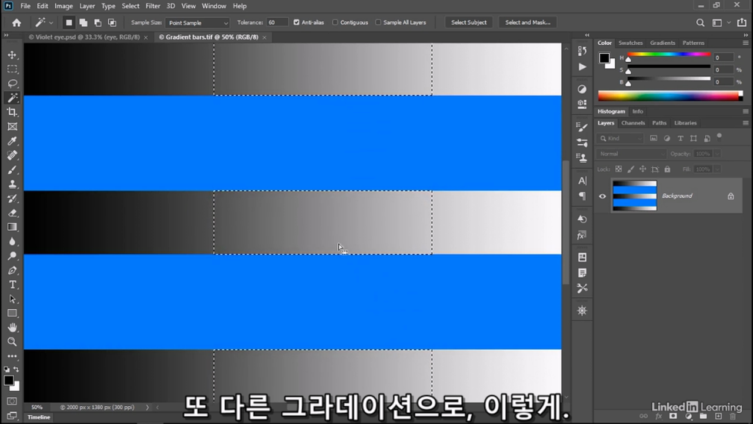The image size is (753, 424).
Task: Select the Lasso tool
Action: point(12,84)
